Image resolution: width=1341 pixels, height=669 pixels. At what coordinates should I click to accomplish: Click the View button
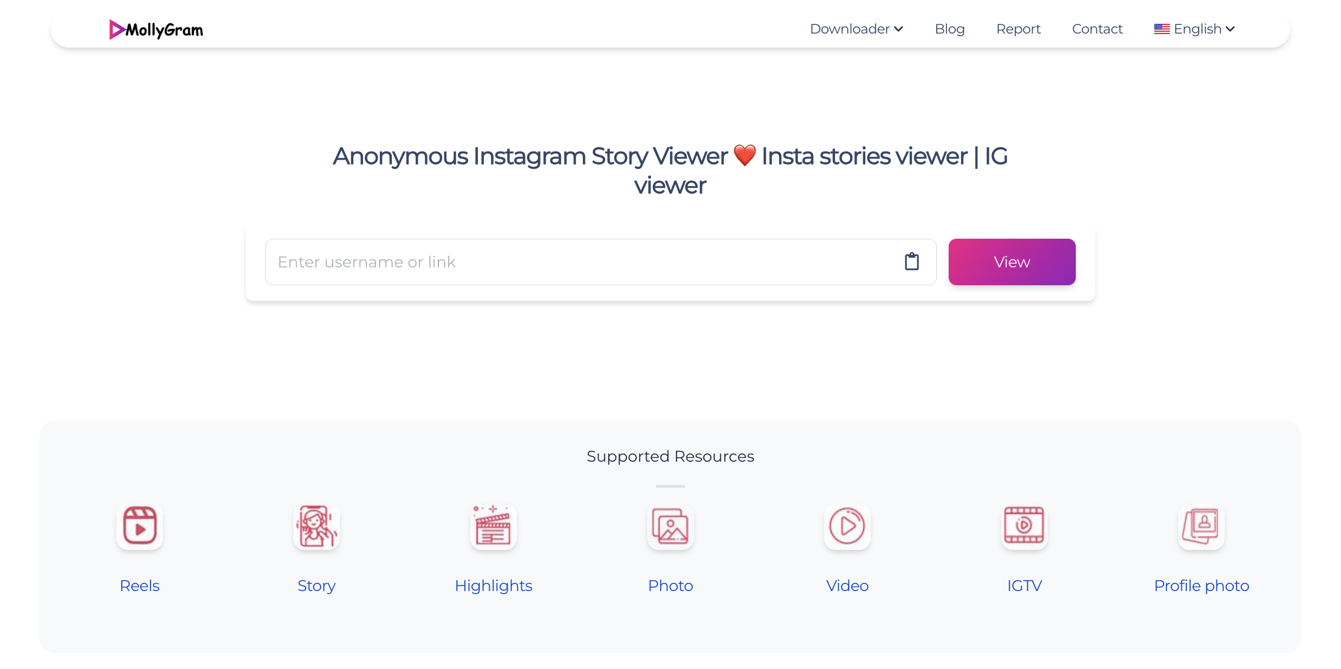tap(1012, 262)
